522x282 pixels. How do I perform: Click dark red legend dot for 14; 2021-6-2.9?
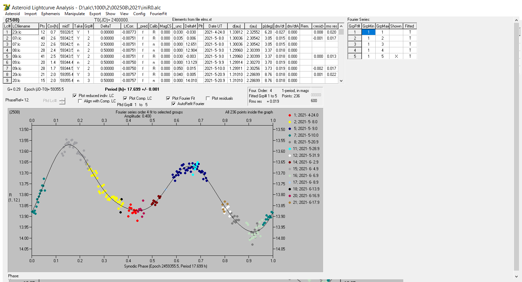point(290,162)
